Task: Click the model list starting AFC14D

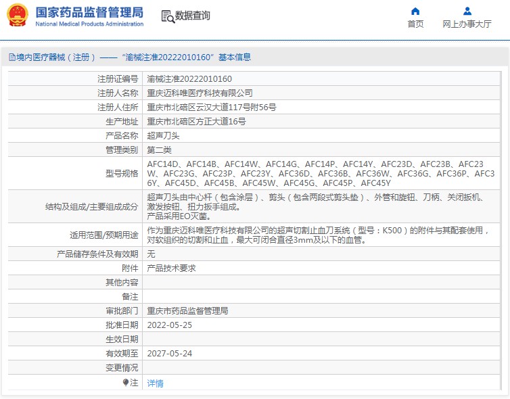Action: pyautogui.click(x=321, y=173)
